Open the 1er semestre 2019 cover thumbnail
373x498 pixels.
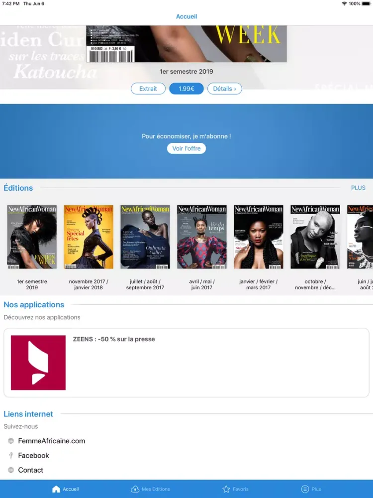click(x=32, y=237)
